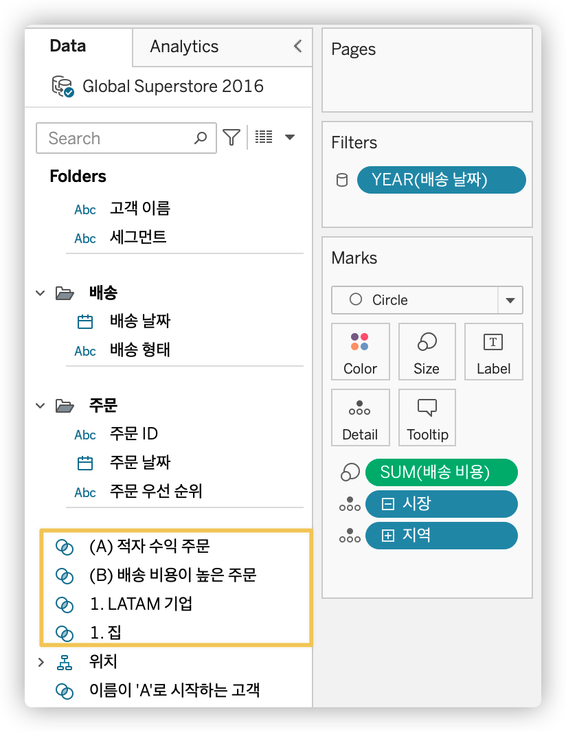Click into the Search field
Image resolution: width=566 pixels, height=732 pixels.
tap(126, 138)
